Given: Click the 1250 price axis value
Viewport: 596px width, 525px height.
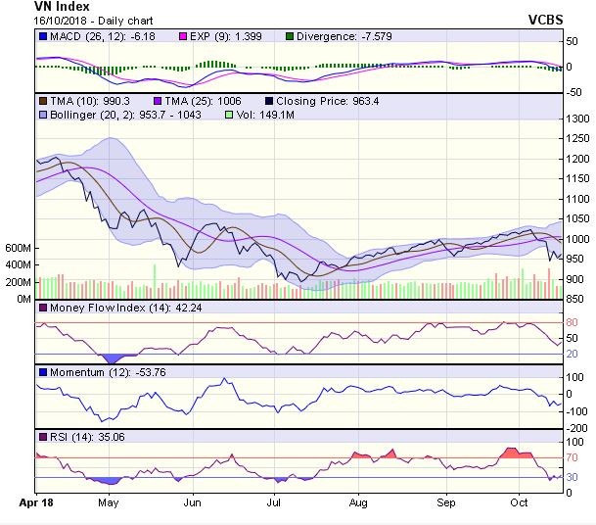Looking at the screenshot, I should click(577, 138).
